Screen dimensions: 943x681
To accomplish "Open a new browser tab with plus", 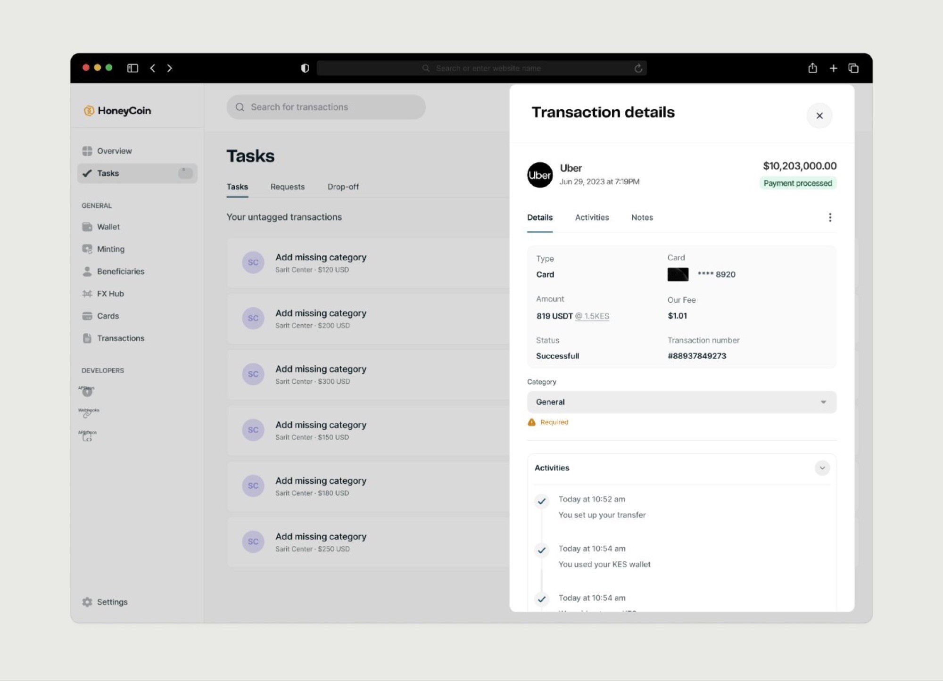I will pyautogui.click(x=833, y=68).
